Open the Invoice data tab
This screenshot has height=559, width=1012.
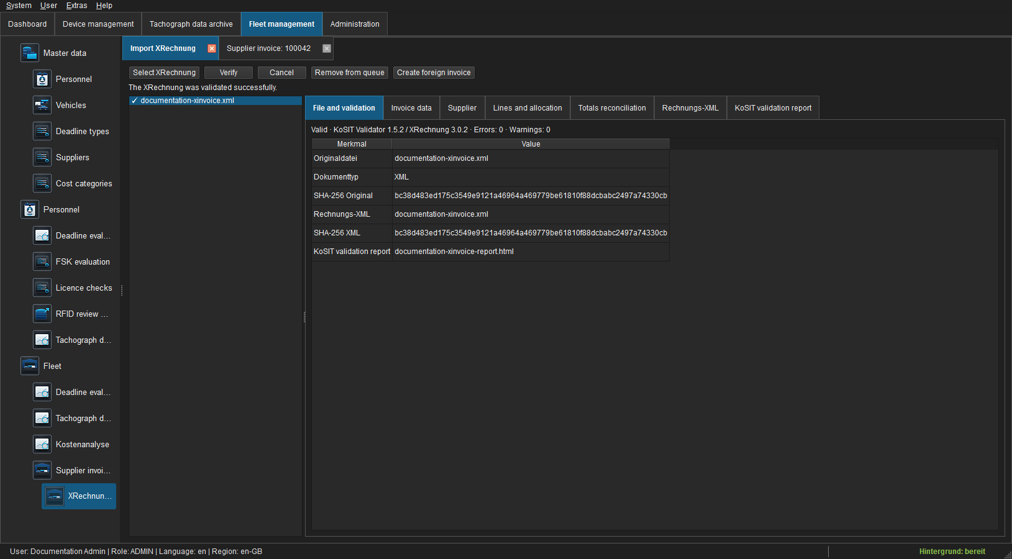(x=411, y=108)
